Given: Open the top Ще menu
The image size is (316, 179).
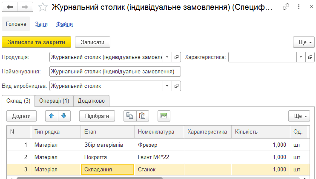Looking at the screenshot, I should click(x=304, y=42).
